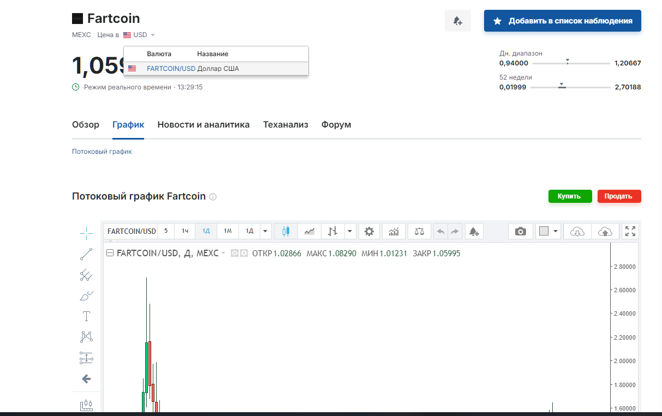Open the measure tool at toolbar bottom
662x416 pixels.
tap(86, 405)
